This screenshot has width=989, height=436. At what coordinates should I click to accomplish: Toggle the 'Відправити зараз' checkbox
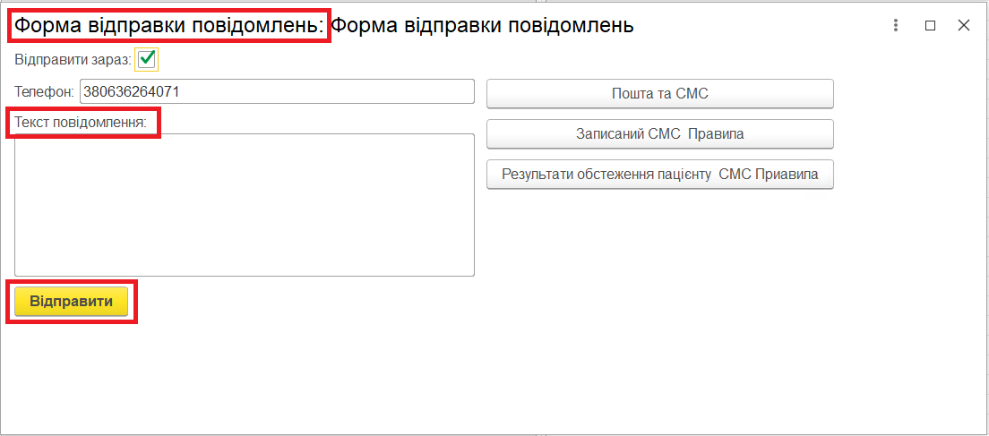tap(147, 59)
